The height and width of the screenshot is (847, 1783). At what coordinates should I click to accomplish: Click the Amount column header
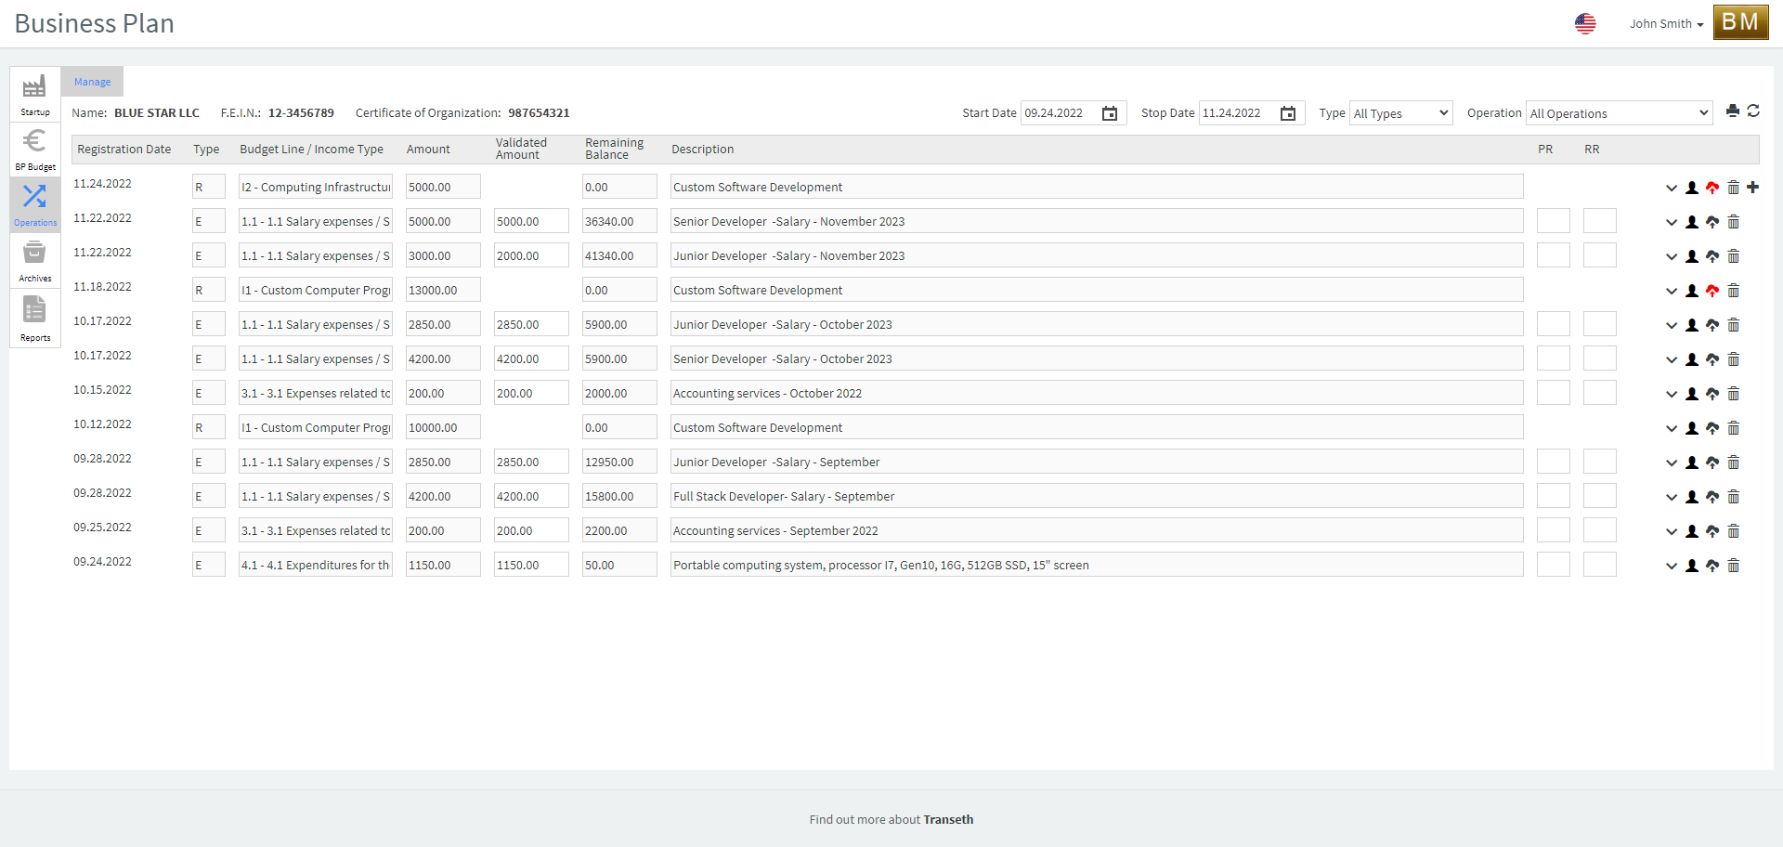click(428, 150)
